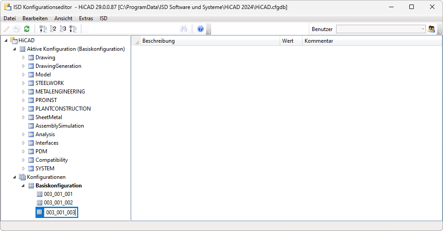
Task: Show tree level 3 icon
Action: (x=63, y=29)
